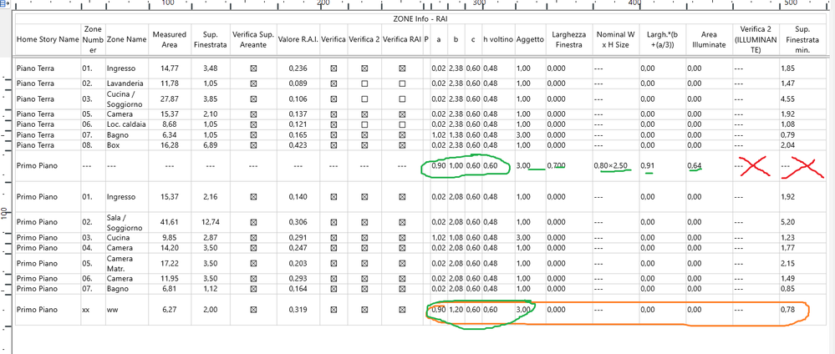The image size is (835, 354).
Task: Toggle Verifica 2 checkbox in Sala / Soggiorno row
Action: [x=364, y=222]
